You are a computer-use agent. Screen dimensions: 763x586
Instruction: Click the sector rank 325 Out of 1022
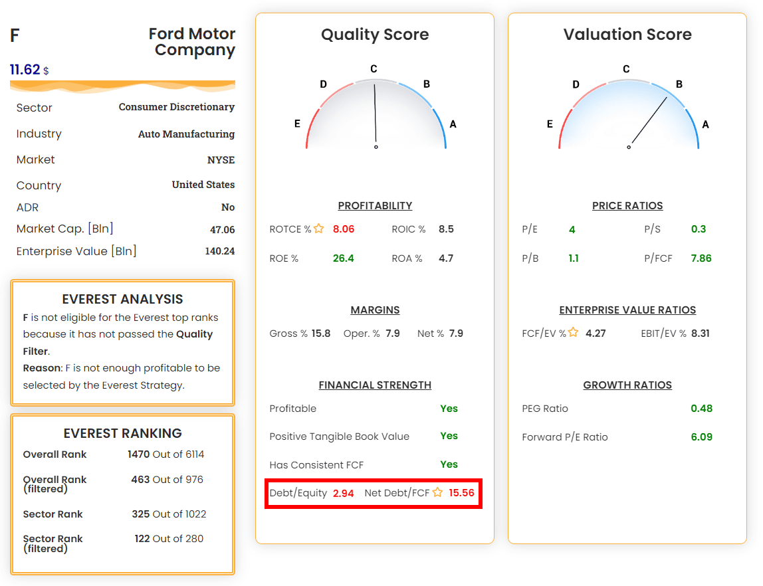click(x=169, y=514)
